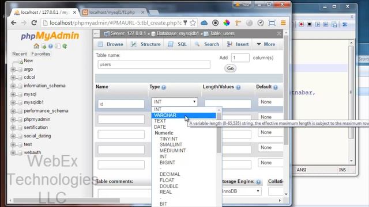
Task: Click the green reload navigation icon
Action: click(x=65, y=46)
